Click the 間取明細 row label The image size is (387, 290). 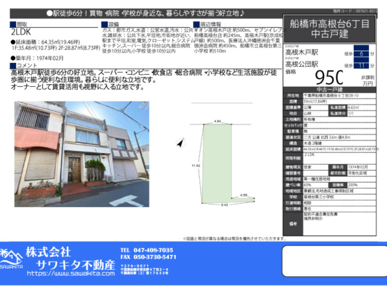[293, 158]
